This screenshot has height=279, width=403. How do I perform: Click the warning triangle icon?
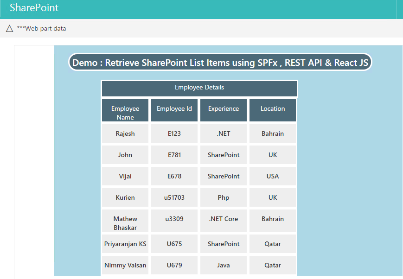(x=9, y=29)
